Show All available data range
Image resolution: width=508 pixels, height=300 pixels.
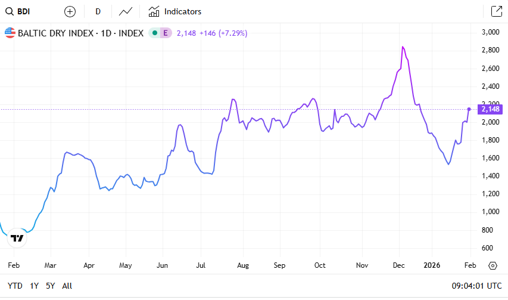(67, 286)
